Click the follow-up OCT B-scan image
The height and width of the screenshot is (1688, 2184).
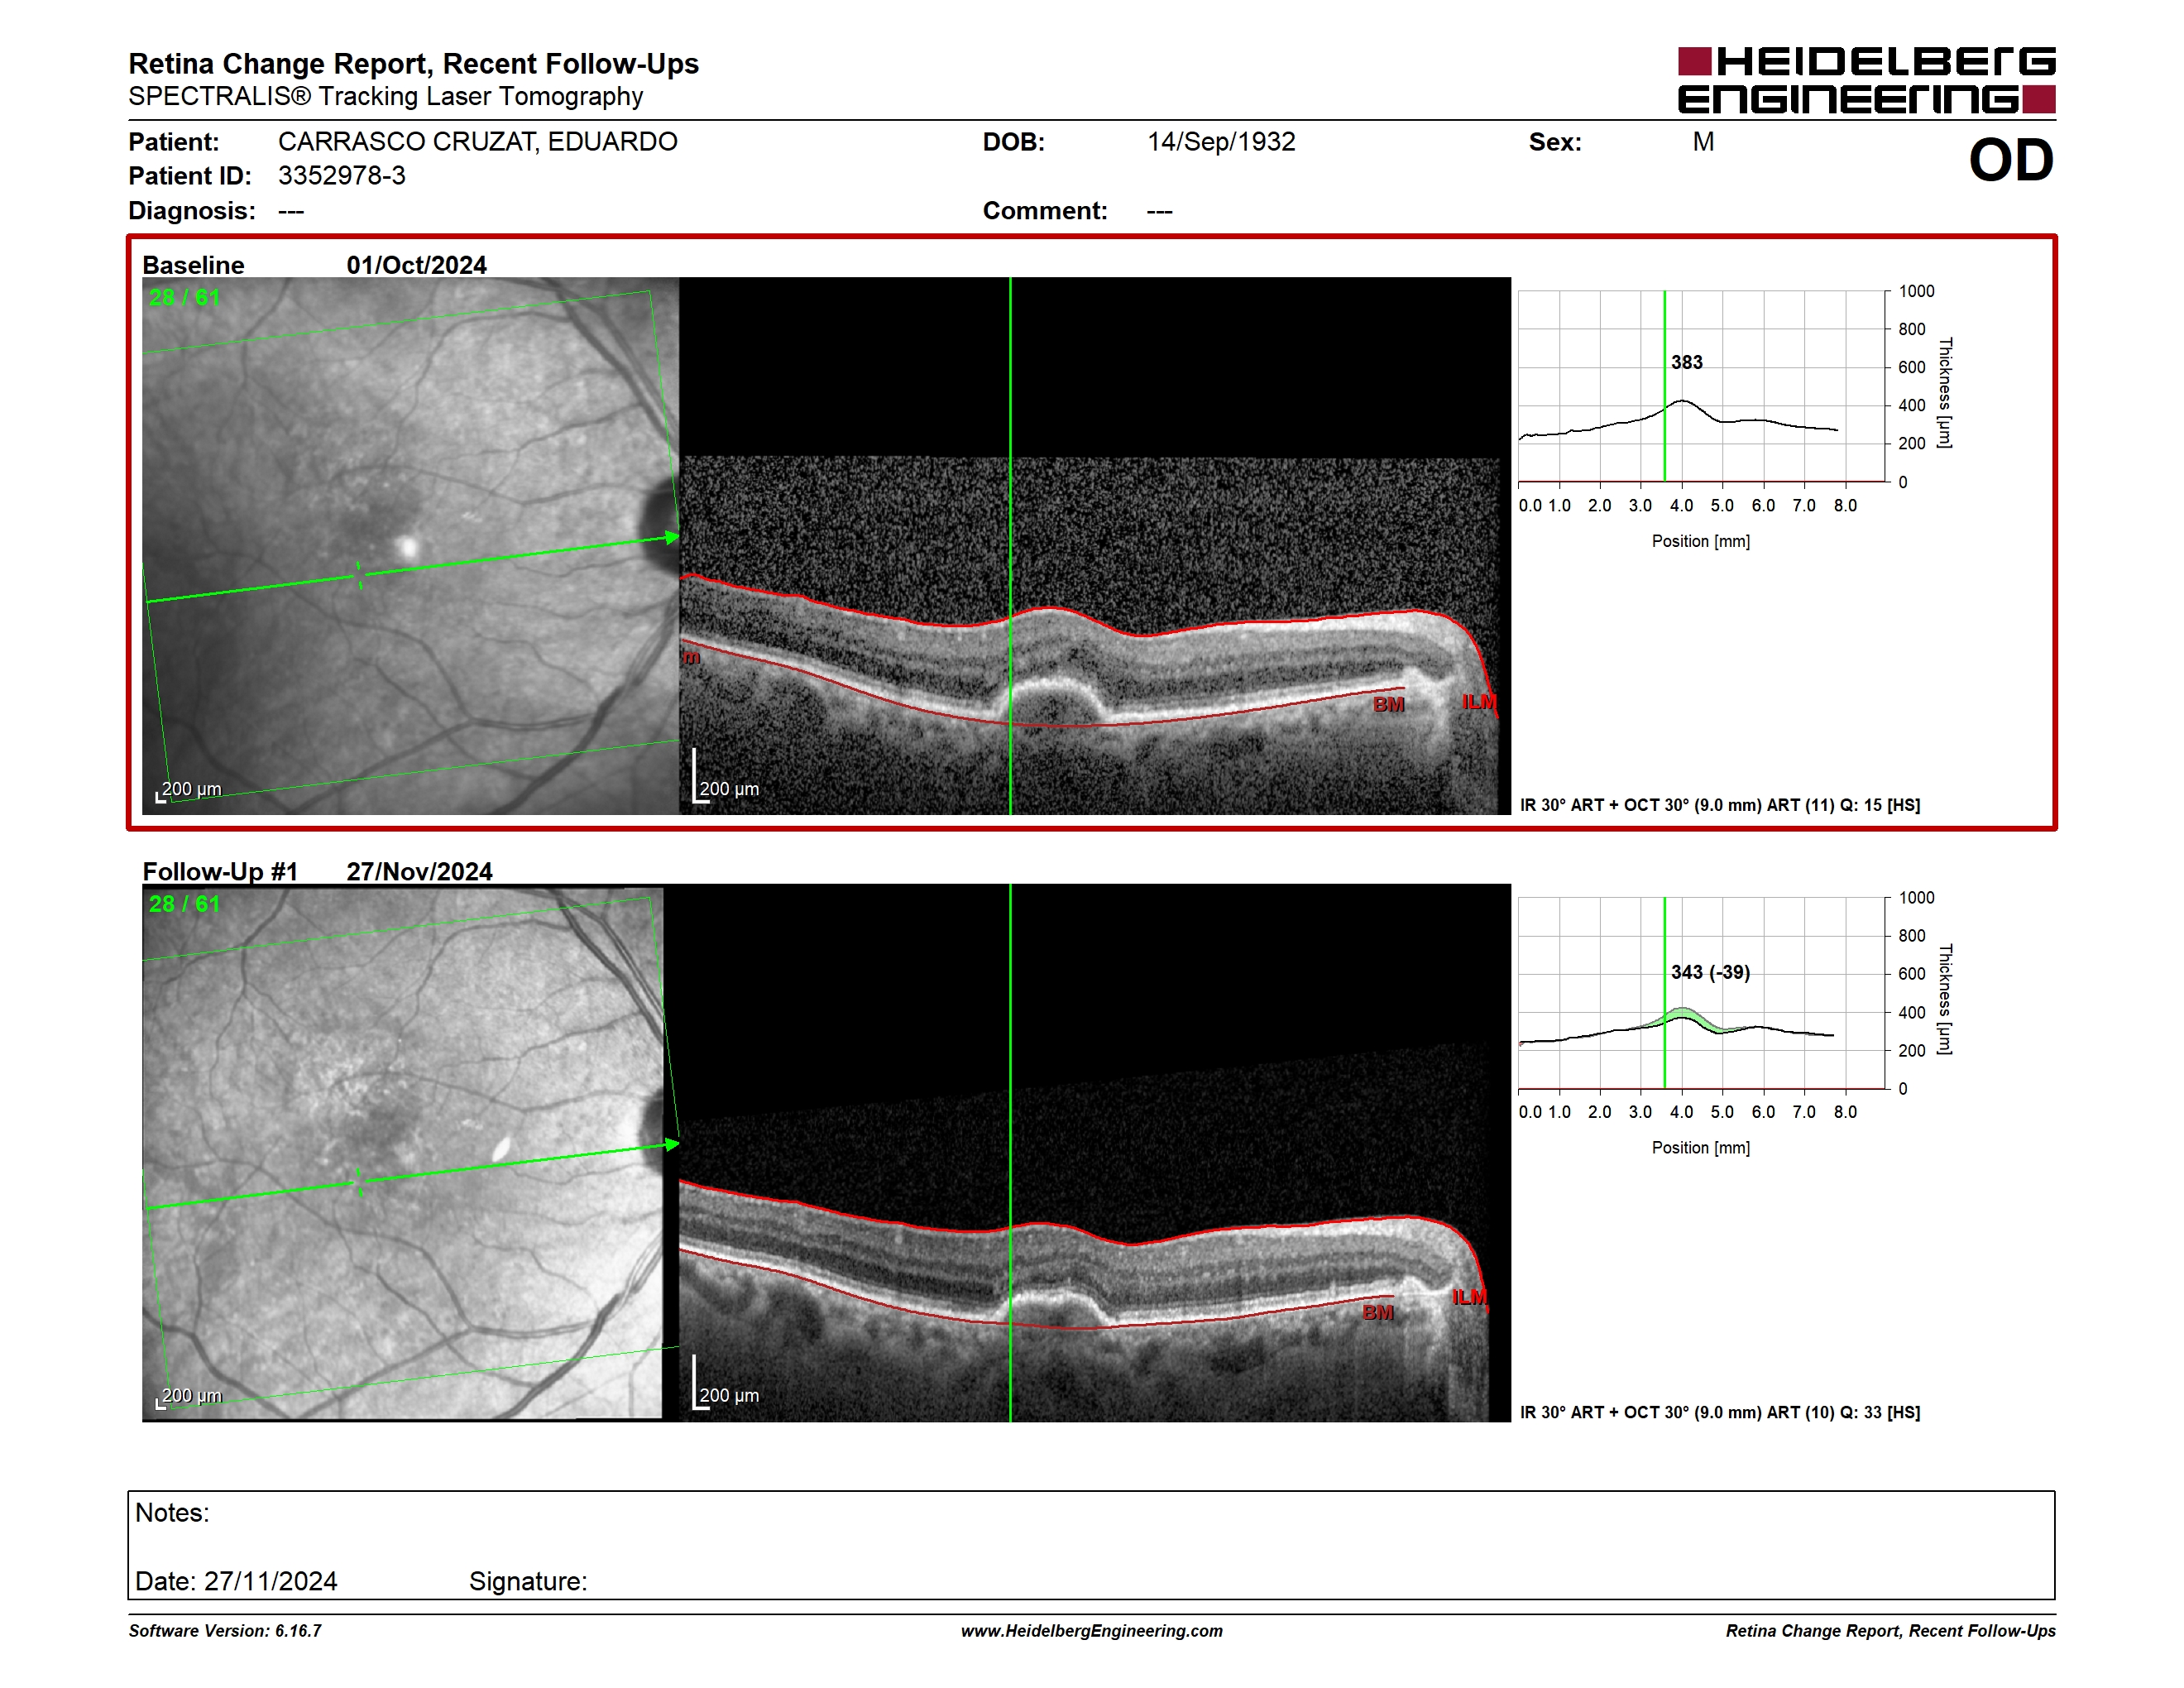point(1095,1153)
